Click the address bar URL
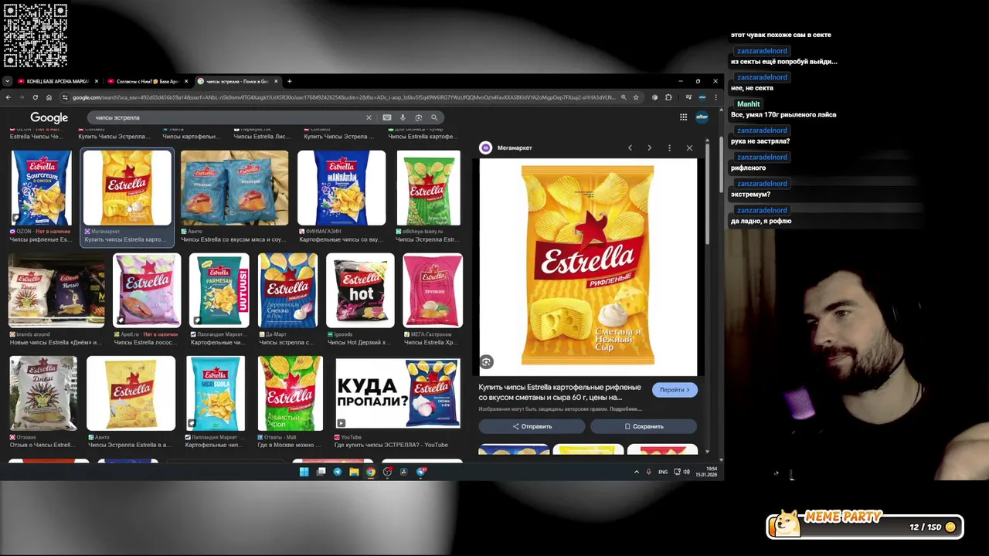 (x=344, y=97)
